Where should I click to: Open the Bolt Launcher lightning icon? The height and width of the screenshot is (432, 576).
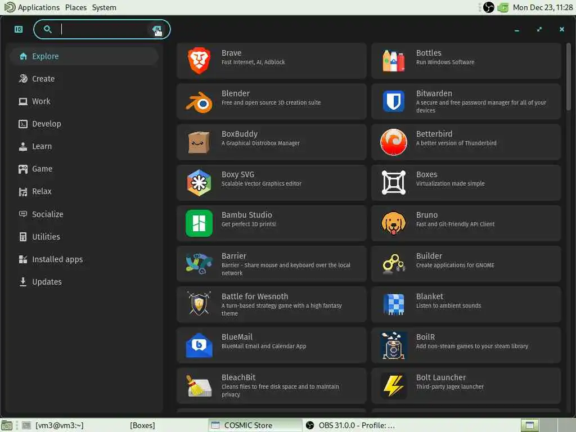click(393, 386)
